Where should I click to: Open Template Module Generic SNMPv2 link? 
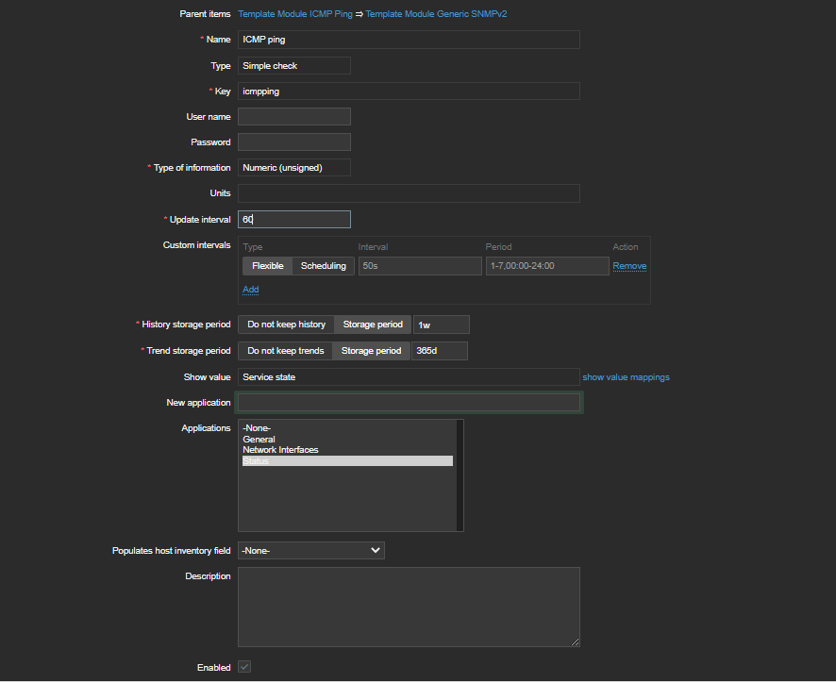436,14
